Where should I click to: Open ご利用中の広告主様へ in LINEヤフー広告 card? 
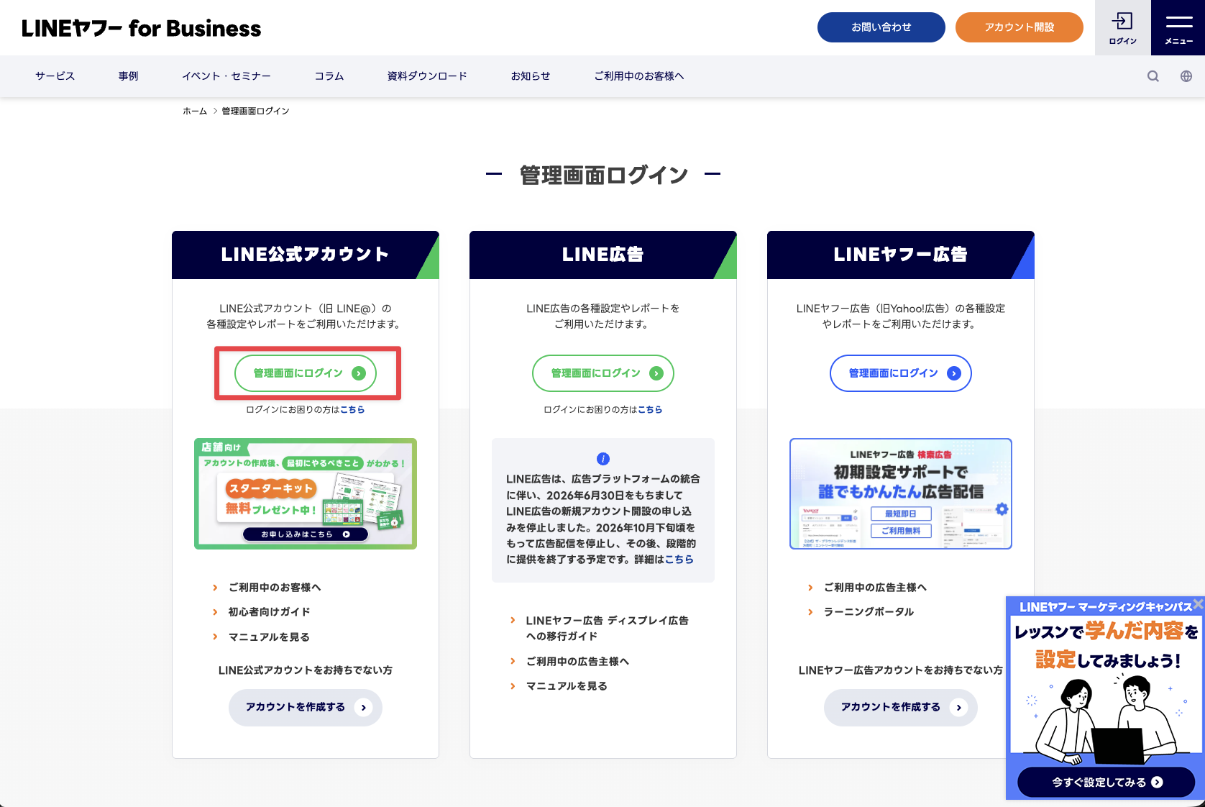click(875, 588)
